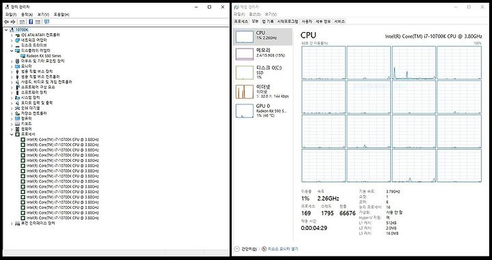Click the Intel Core i7-10700K title text
The height and width of the screenshot is (260, 492).
(433, 36)
